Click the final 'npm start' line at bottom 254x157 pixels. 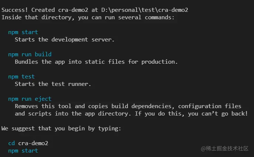23,151
